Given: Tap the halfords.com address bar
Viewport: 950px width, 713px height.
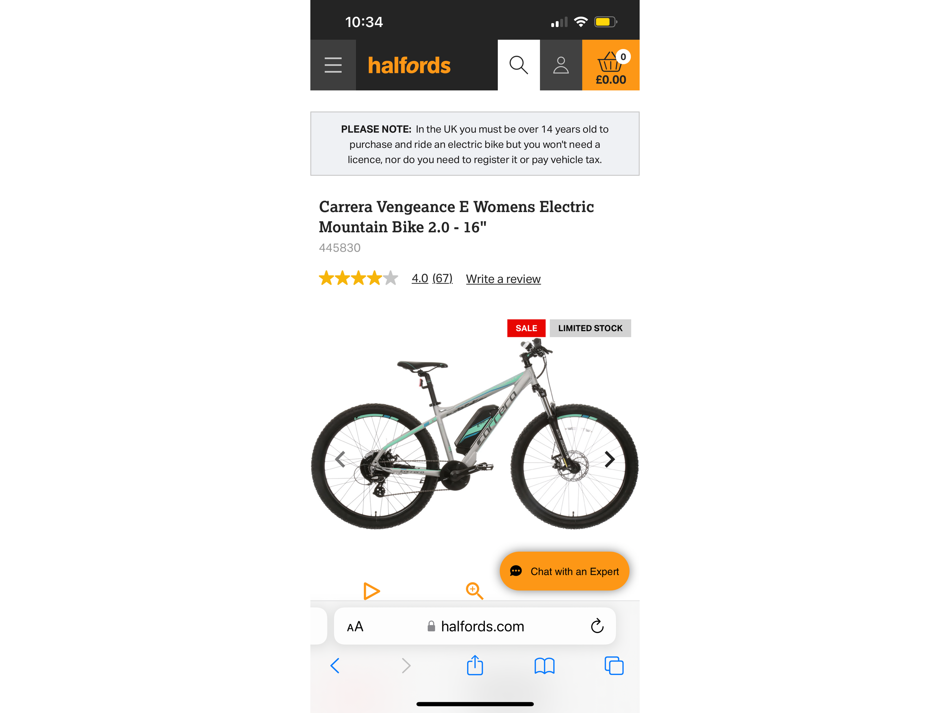Looking at the screenshot, I should click(475, 626).
